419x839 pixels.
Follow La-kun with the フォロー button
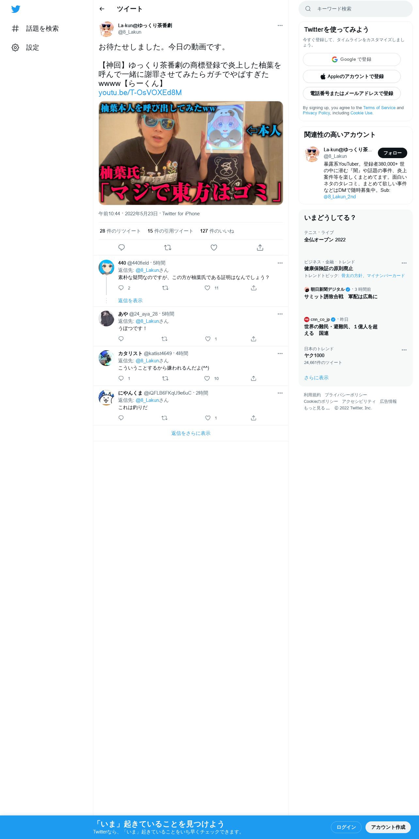coord(392,153)
